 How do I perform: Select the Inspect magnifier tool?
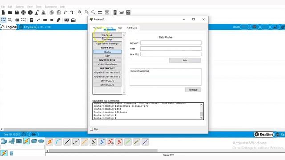coord(10,20)
